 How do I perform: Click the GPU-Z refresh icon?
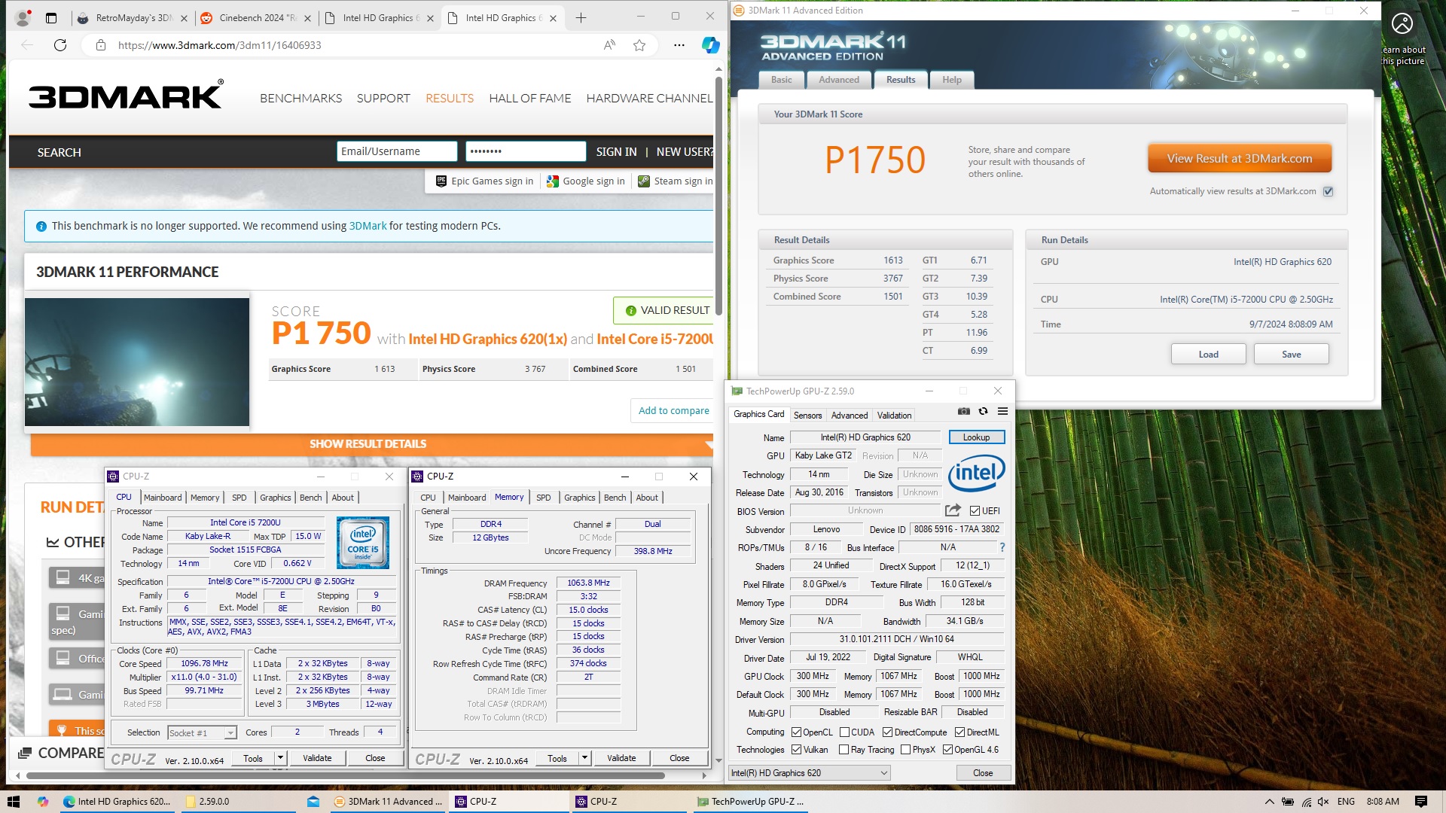[x=983, y=411]
